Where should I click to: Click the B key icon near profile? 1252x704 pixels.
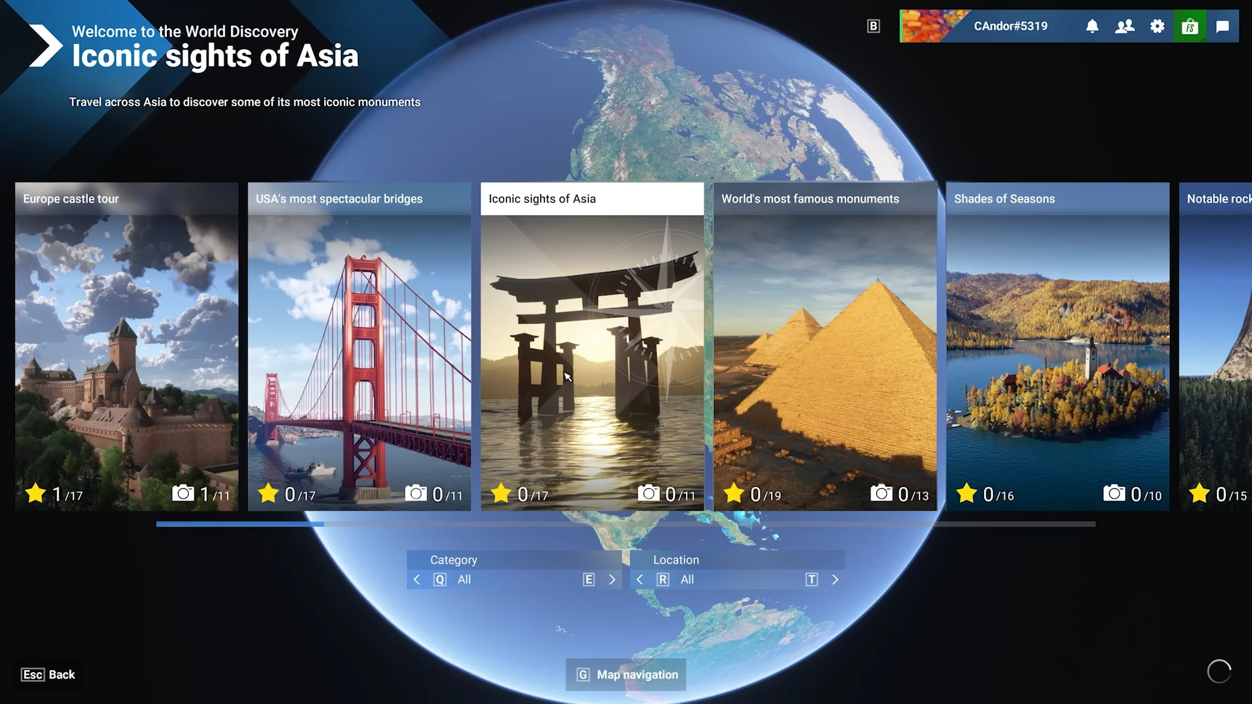click(874, 26)
